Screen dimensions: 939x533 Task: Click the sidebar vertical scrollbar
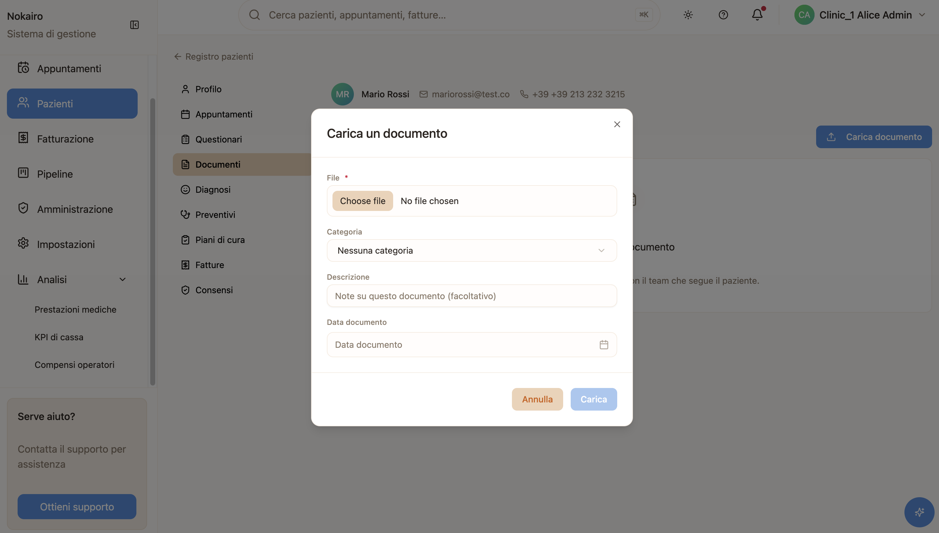(x=152, y=242)
